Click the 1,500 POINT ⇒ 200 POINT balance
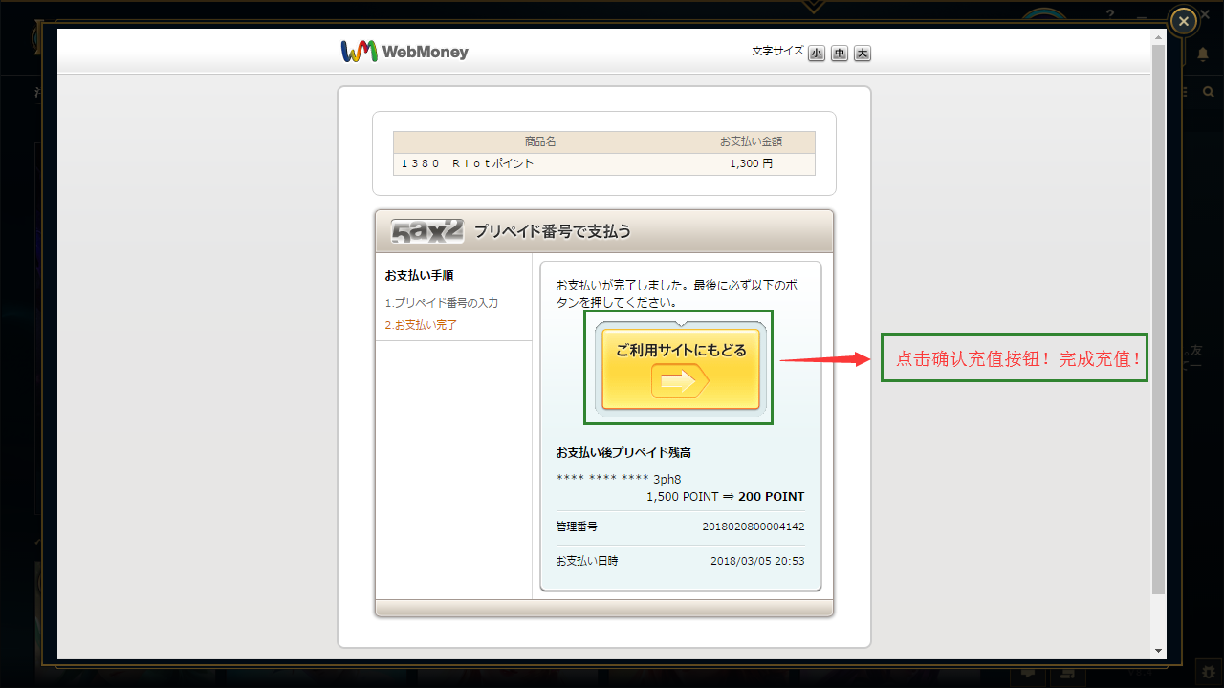The image size is (1224, 688). click(x=726, y=497)
